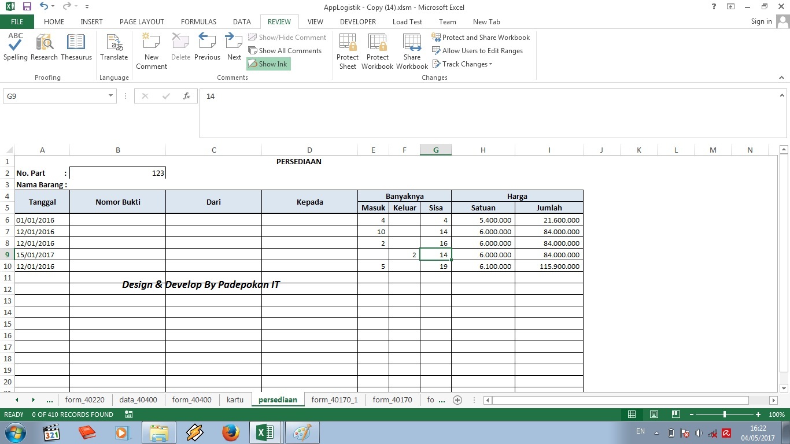Select cell B2 containing 123
790x444 pixels.
[117, 173]
